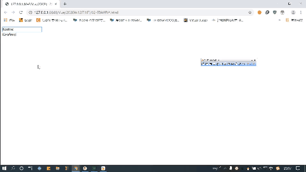Click the address bar URL
The width and height of the screenshot is (306, 172).
pyautogui.click(x=76, y=12)
